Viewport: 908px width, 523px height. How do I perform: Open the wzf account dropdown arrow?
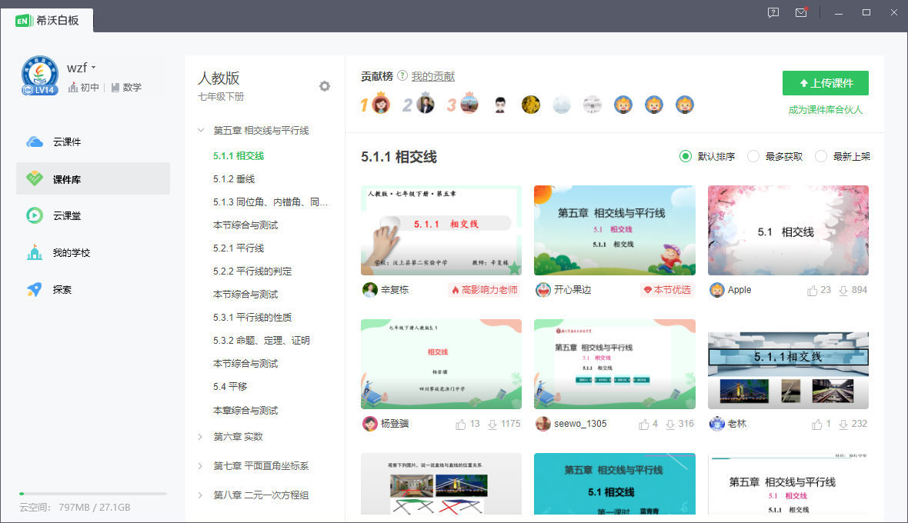coord(93,68)
